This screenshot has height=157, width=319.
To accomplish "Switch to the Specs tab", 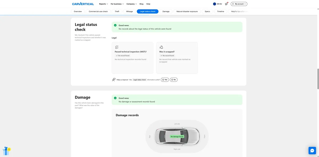I will [207, 11].
